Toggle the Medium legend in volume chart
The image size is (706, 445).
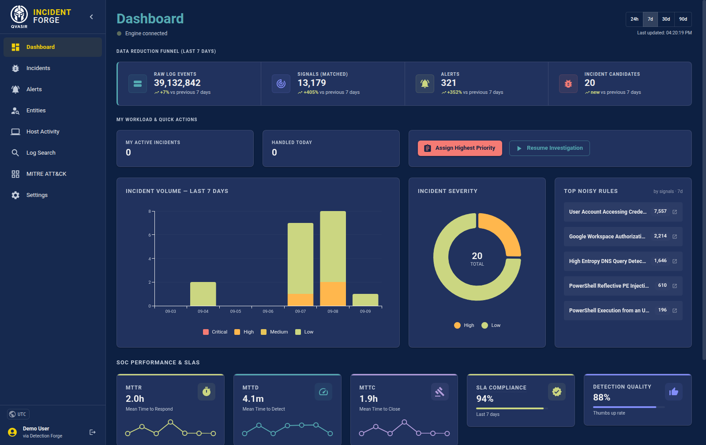coord(274,332)
